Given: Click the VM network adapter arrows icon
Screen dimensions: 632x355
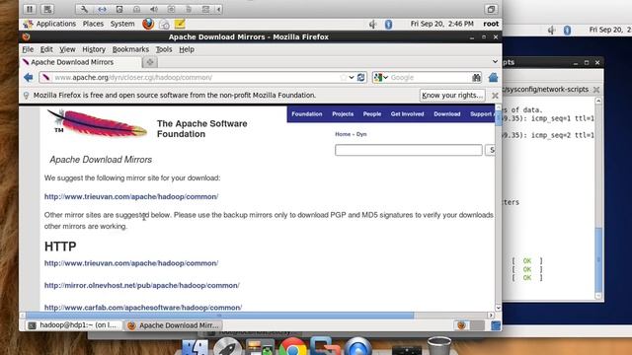Looking at the screenshot, I should 102,9.
